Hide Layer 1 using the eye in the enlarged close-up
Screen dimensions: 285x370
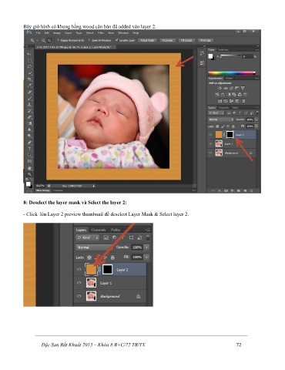(x=79, y=283)
